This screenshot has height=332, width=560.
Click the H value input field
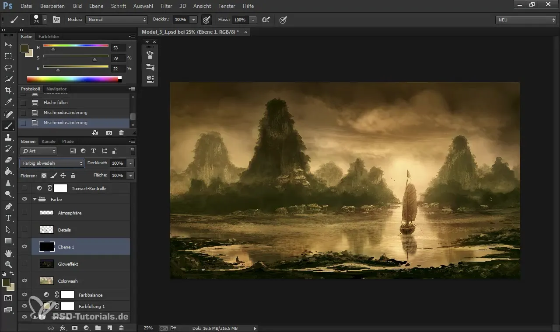click(119, 48)
